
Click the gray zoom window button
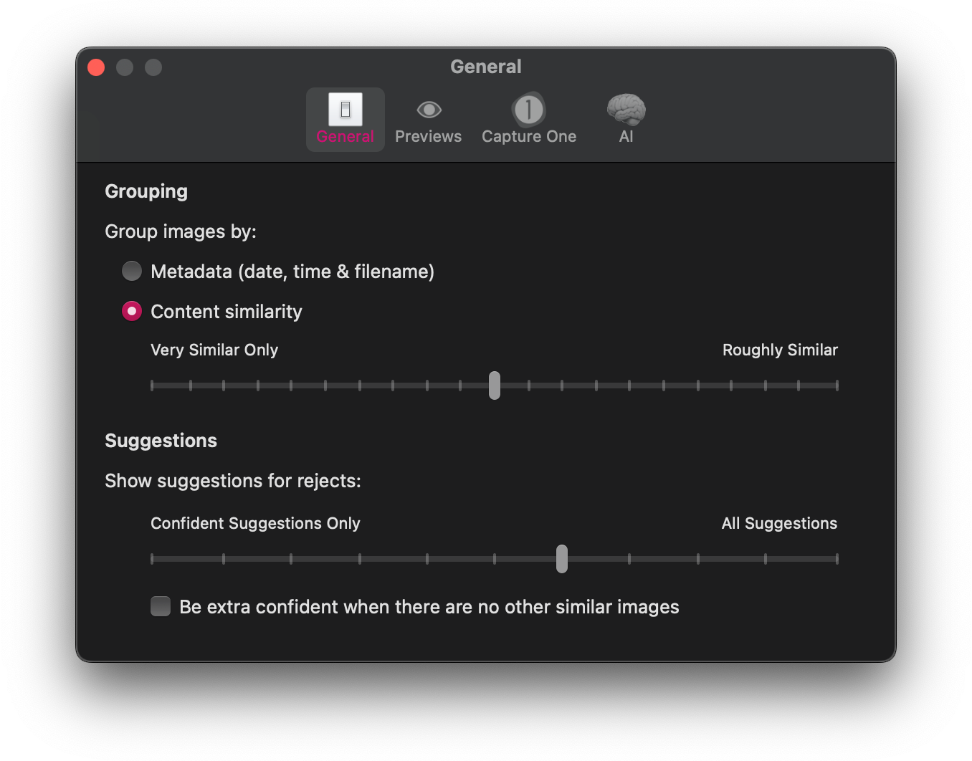tap(153, 67)
